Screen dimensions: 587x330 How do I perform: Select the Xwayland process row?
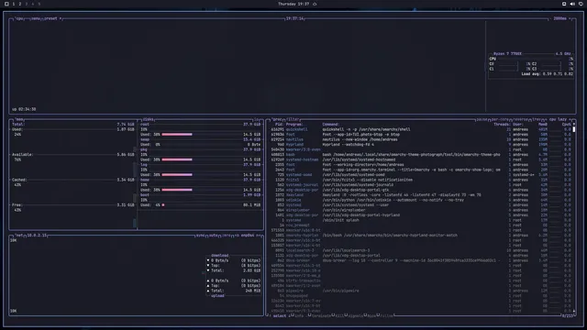421,195
